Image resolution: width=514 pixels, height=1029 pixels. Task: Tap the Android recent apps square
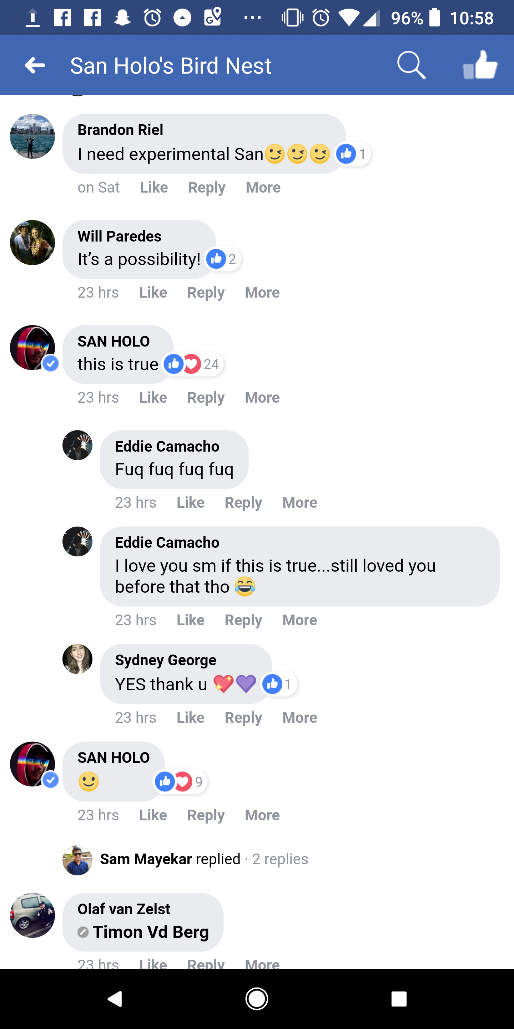[x=399, y=999]
